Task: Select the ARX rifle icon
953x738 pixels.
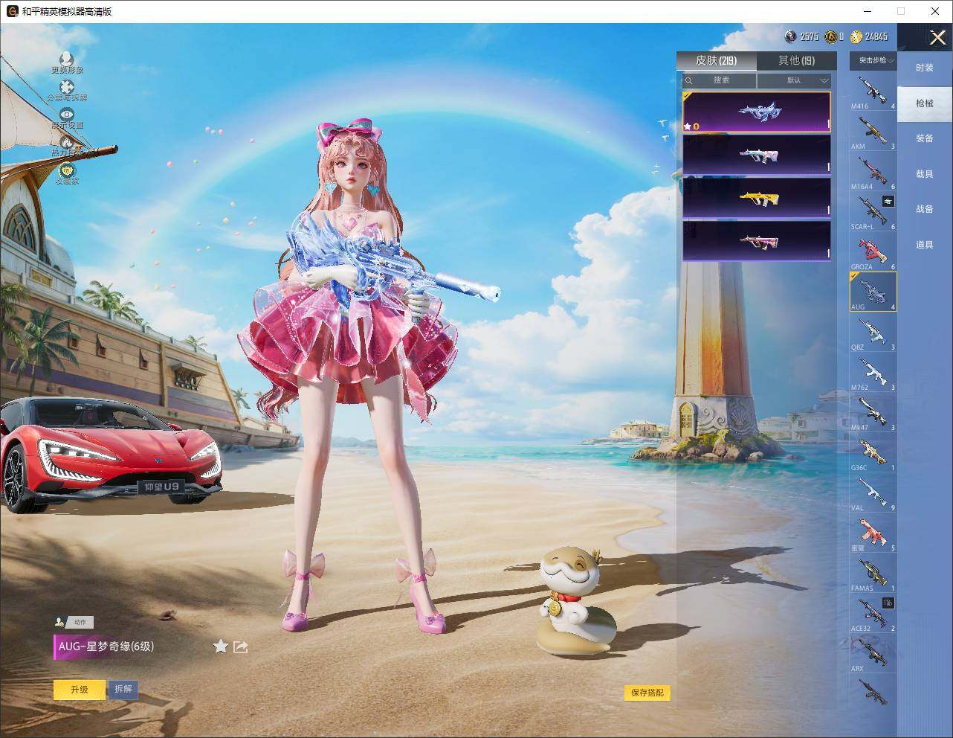Action: click(873, 653)
